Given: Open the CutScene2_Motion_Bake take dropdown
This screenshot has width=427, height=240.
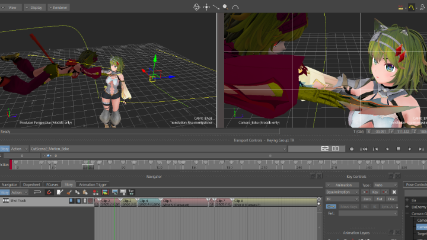Looking at the screenshot, I should click(158, 149).
